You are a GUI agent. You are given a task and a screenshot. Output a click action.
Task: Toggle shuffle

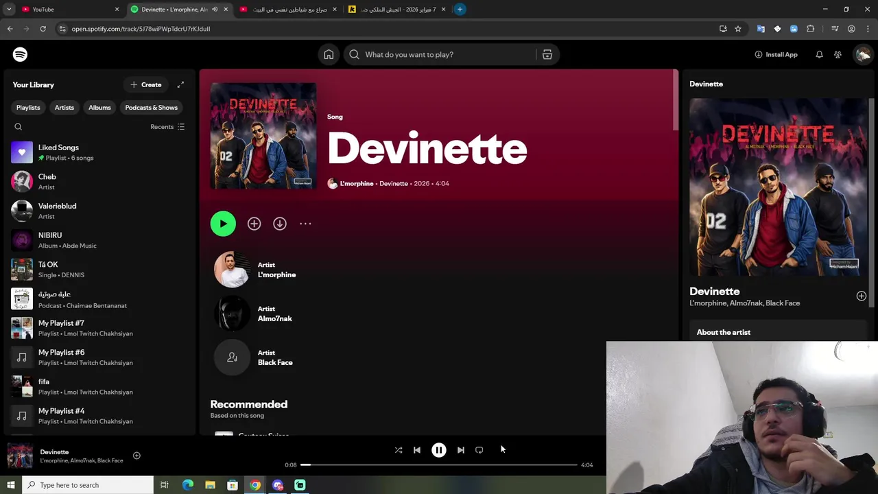pos(399,450)
